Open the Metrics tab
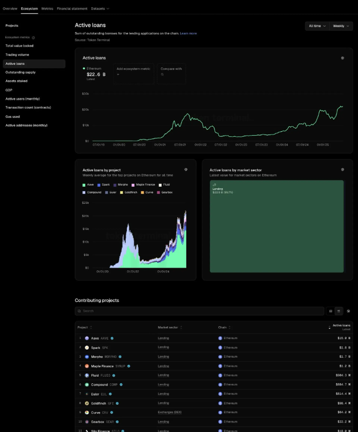The height and width of the screenshot is (432, 358). click(x=48, y=8)
